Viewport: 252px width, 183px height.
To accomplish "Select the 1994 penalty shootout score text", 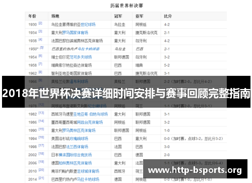I will coord(194,139).
